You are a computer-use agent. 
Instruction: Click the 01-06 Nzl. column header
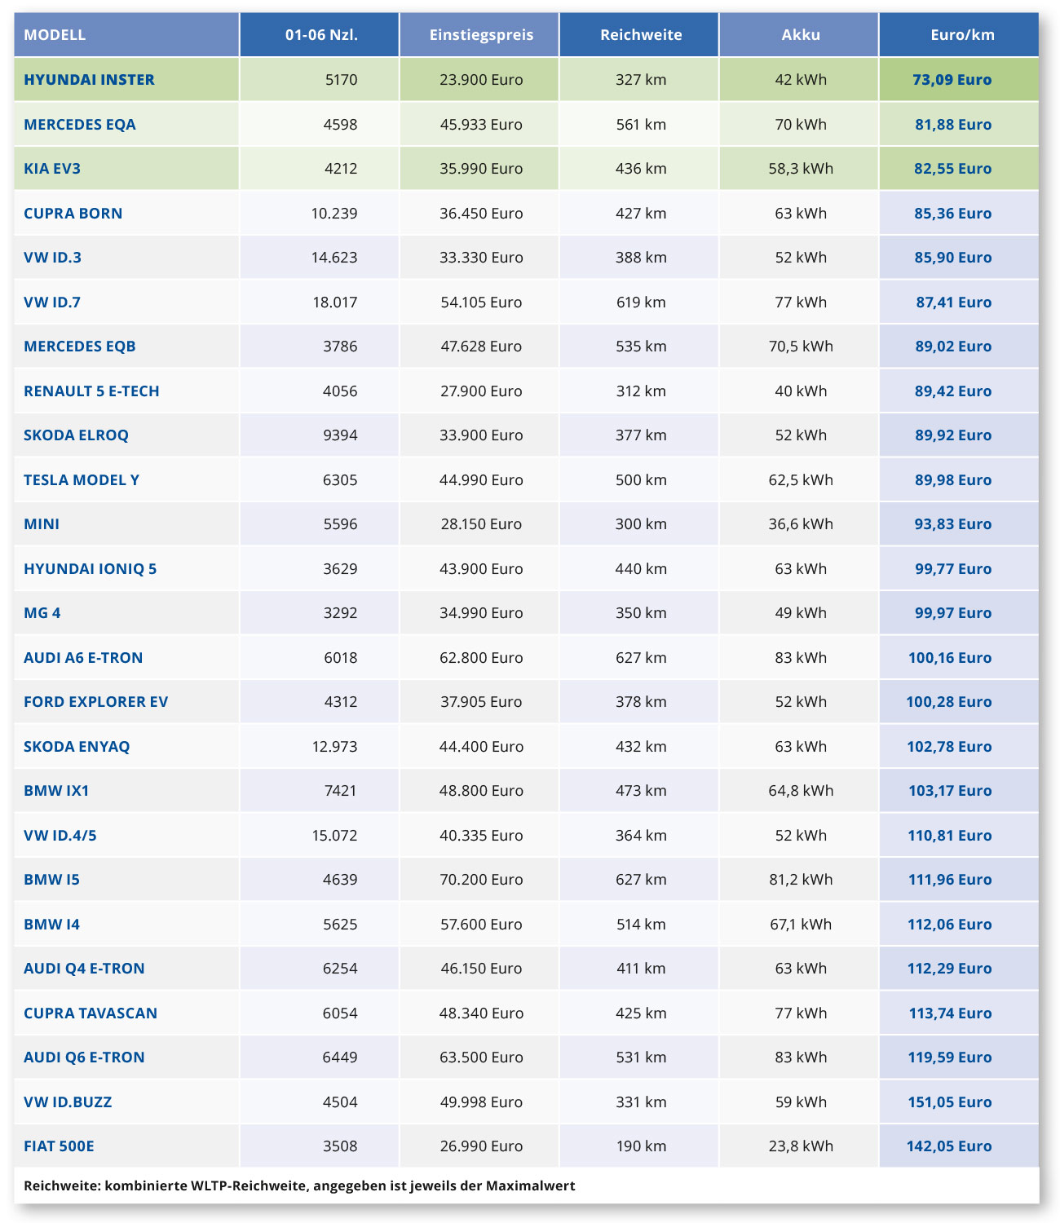321,35
